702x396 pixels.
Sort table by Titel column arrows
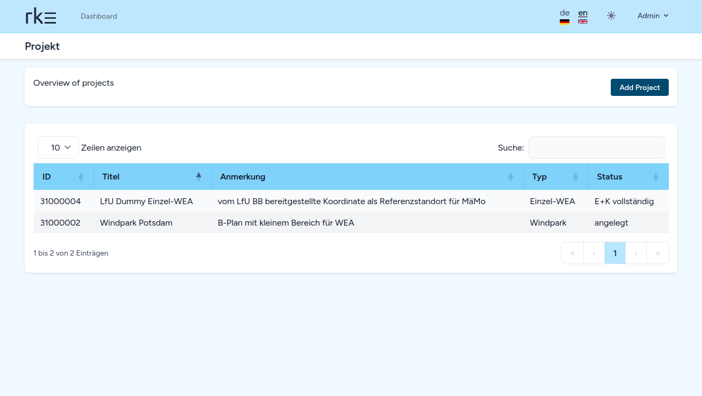(x=199, y=177)
